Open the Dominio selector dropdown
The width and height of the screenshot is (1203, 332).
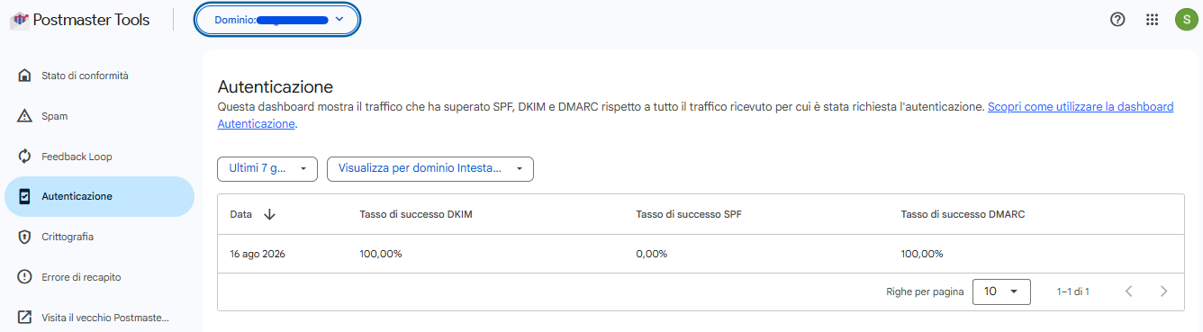click(277, 19)
